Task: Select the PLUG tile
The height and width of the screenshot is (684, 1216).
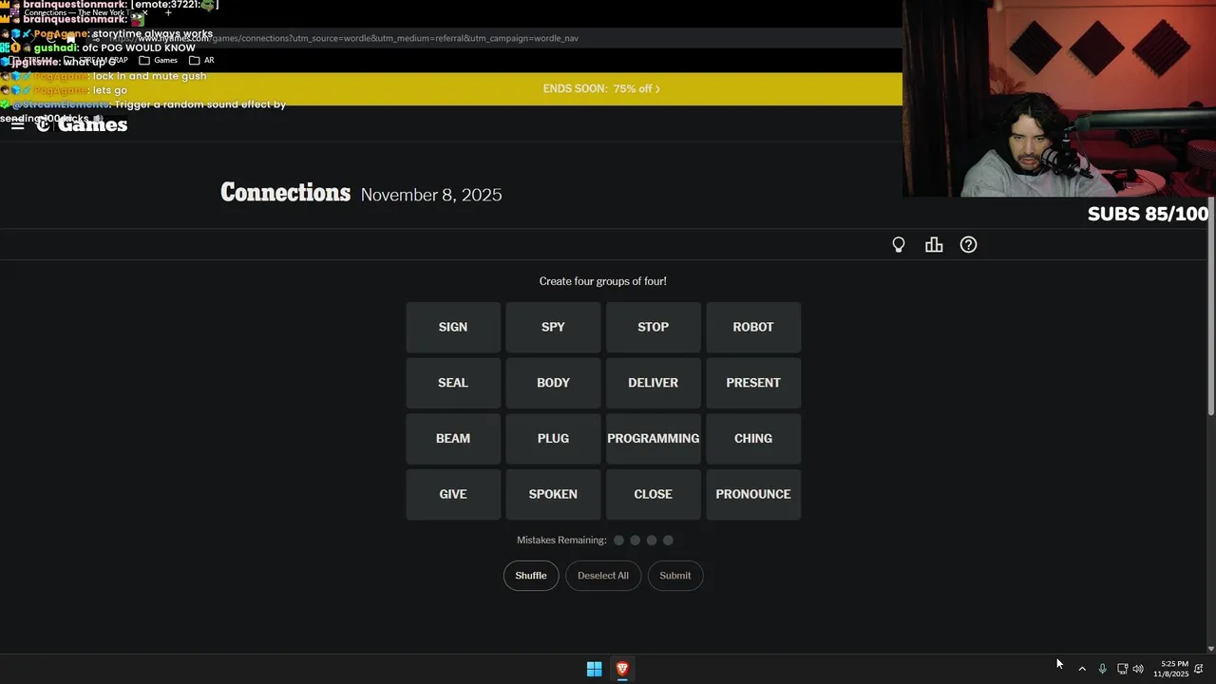Action: [553, 439]
